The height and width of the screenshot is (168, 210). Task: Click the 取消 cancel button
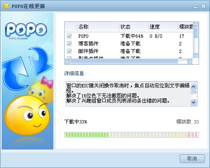tap(192, 159)
